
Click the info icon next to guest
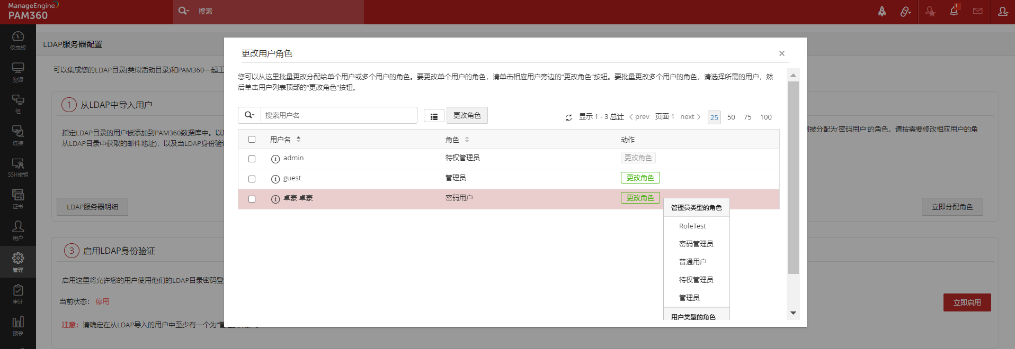click(275, 179)
